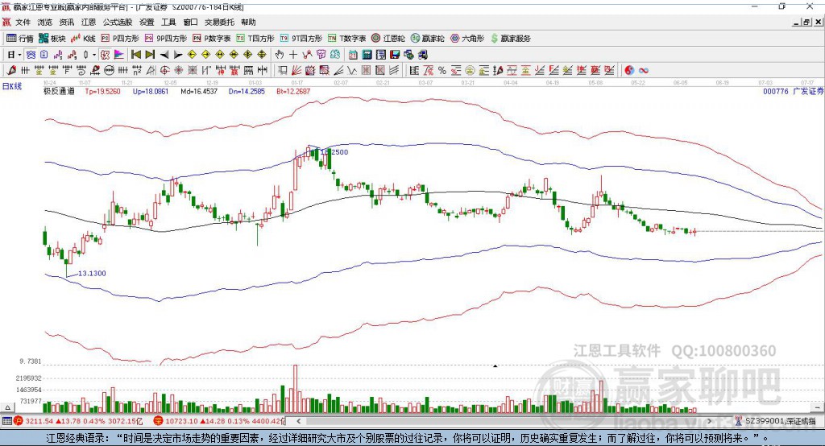
Task: Click the 行情 toolbar button
Action: (x=20, y=39)
